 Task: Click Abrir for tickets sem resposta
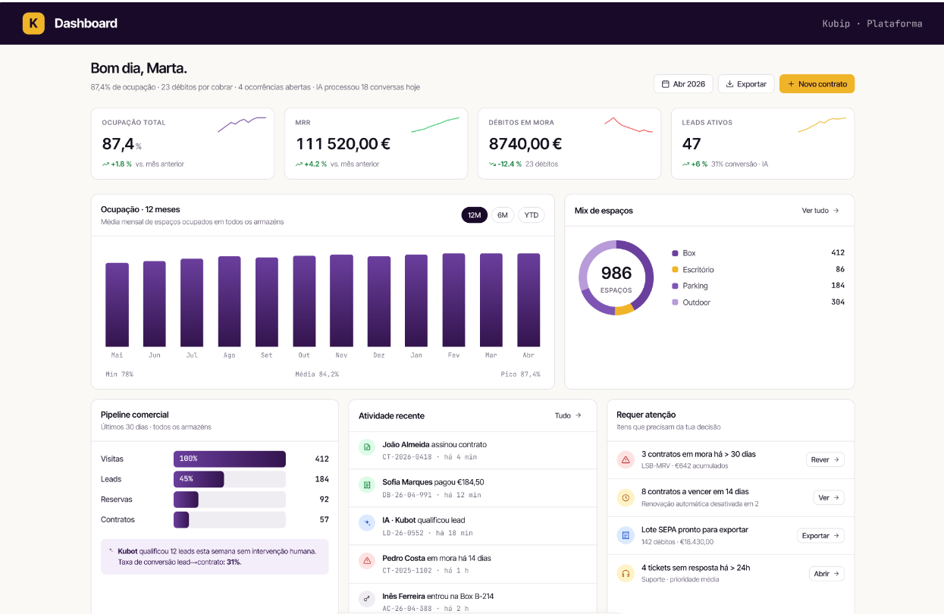click(x=826, y=573)
